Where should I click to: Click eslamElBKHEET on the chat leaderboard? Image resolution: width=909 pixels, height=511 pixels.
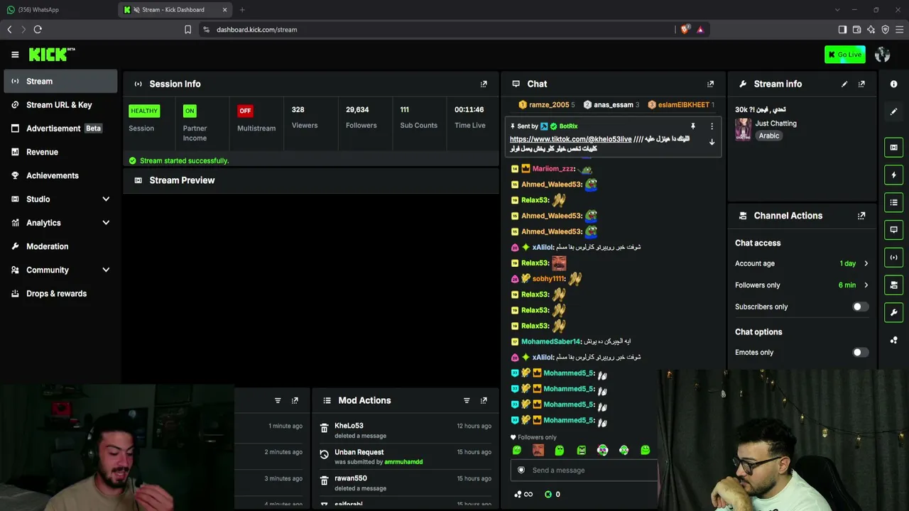click(x=683, y=105)
